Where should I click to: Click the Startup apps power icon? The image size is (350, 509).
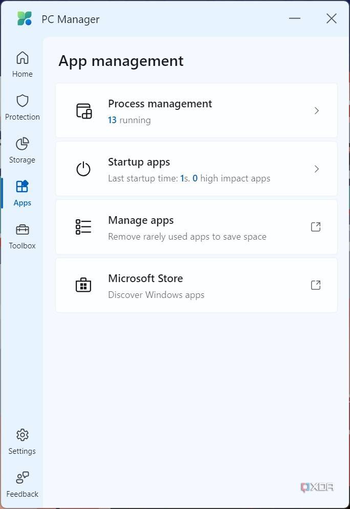(83, 169)
